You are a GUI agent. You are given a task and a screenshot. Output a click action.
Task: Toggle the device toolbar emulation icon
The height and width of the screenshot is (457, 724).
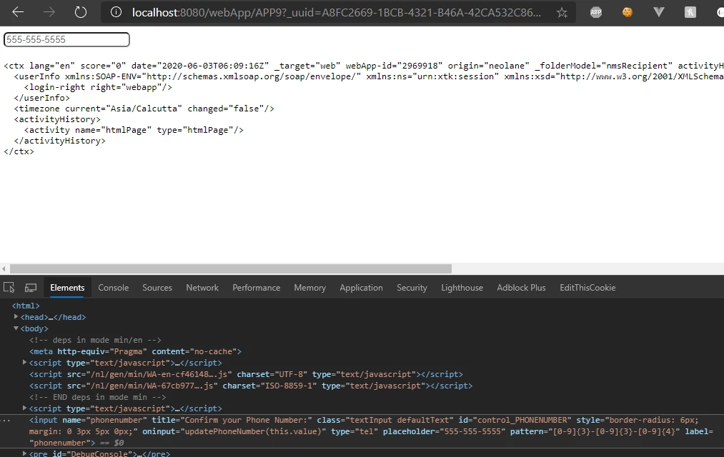point(31,288)
